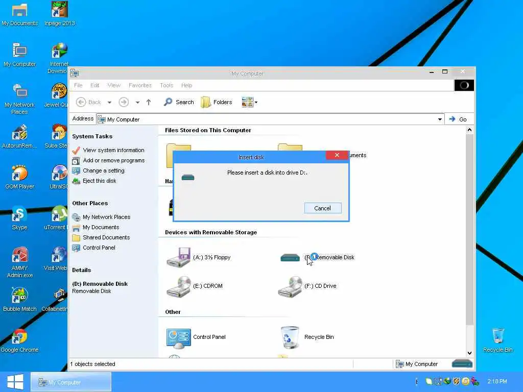Select GOM Player desktop icon

pos(20,177)
